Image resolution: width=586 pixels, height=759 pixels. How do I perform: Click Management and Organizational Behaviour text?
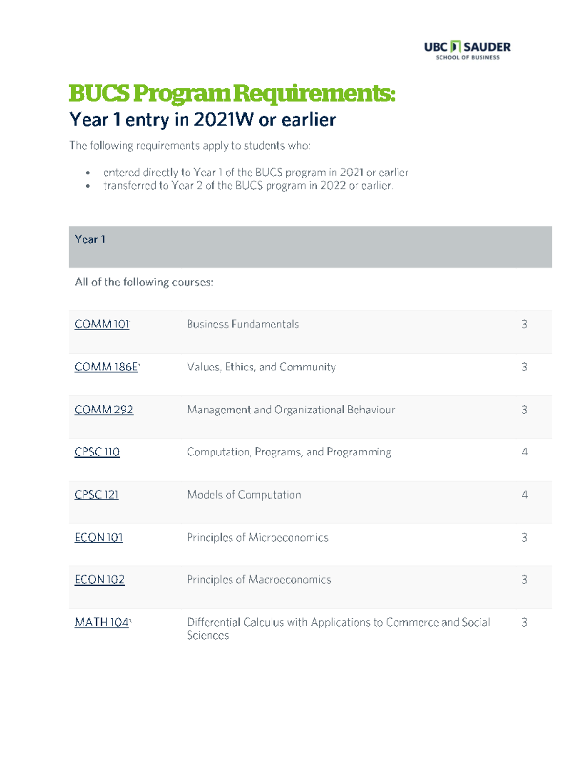(x=291, y=410)
